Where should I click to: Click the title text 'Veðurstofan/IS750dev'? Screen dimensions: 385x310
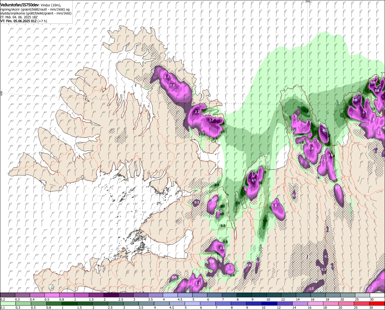click(20, 5)
